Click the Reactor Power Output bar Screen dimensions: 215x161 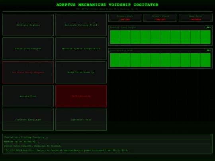tap(160, 37)
